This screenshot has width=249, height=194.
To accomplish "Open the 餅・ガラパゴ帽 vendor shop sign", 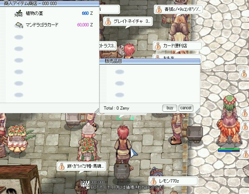I will tap(81, 166).
